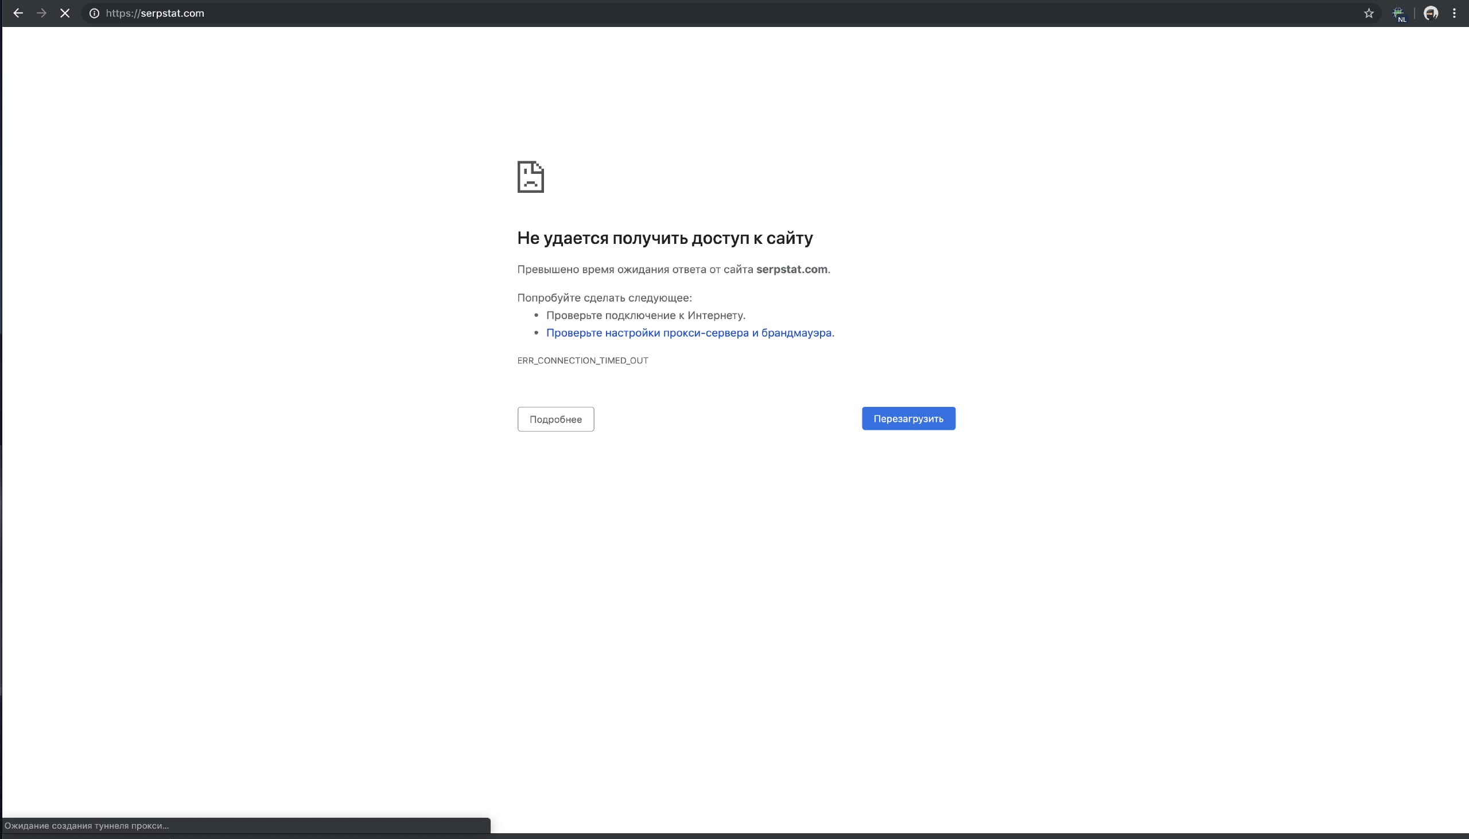The image size is (1469, 839).
Task: Open the user profile avatar
Action: [x=1431, y=13]
